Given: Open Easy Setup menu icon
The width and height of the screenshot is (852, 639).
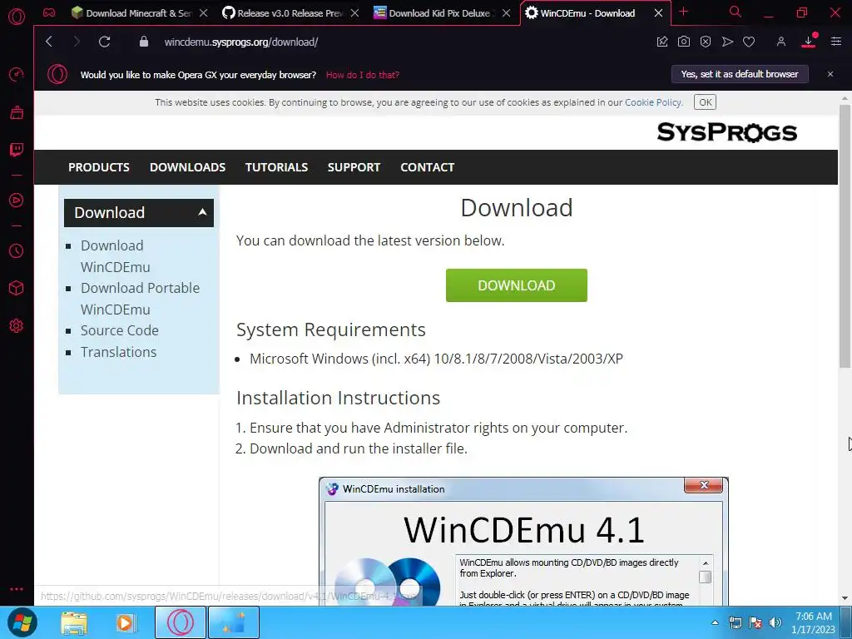Looking at the screenshot, I should pyautogui.click(x=835, y=42).
